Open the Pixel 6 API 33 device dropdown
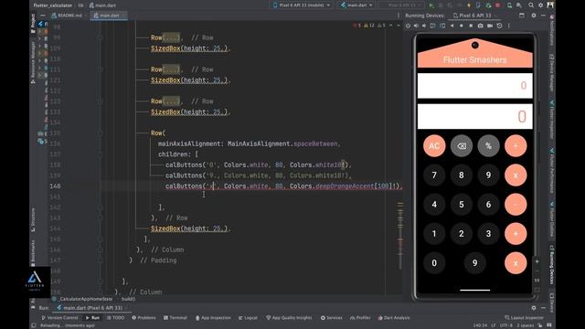Image resolution: width=585 pixels, height=329 pixels. pos(302,5)
